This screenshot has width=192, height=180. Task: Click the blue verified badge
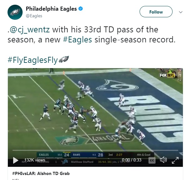tap(81, 9)
